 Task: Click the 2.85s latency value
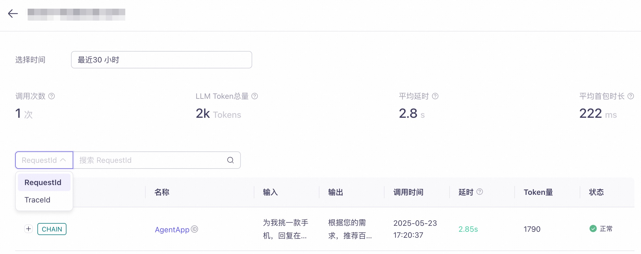click(468, 229)
